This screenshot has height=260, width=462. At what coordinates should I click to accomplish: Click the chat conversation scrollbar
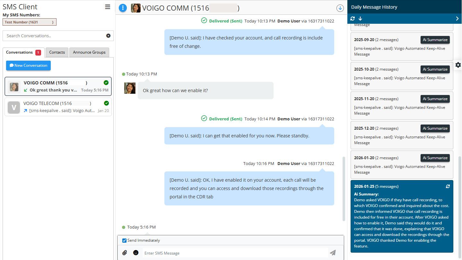point(344,189)
